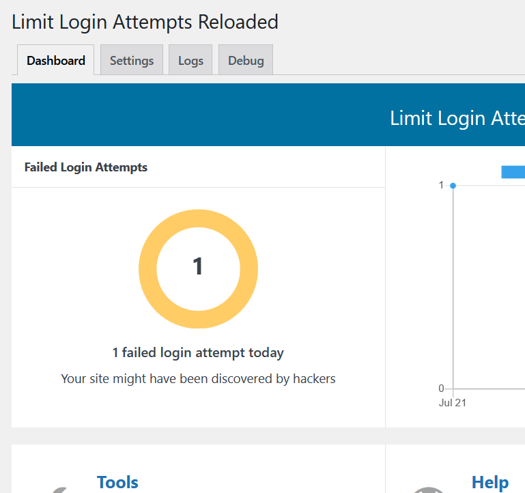The width and height of the screenshot is (525, 493).
Task: Click '1 failed login attempt today' text
Action: point(198,352)
